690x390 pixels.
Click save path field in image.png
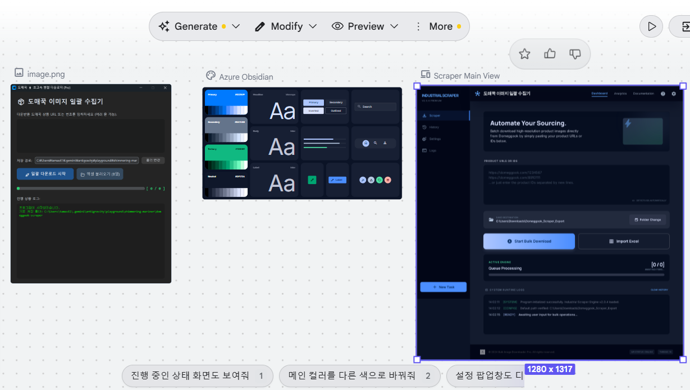click(x=86, y=160)
